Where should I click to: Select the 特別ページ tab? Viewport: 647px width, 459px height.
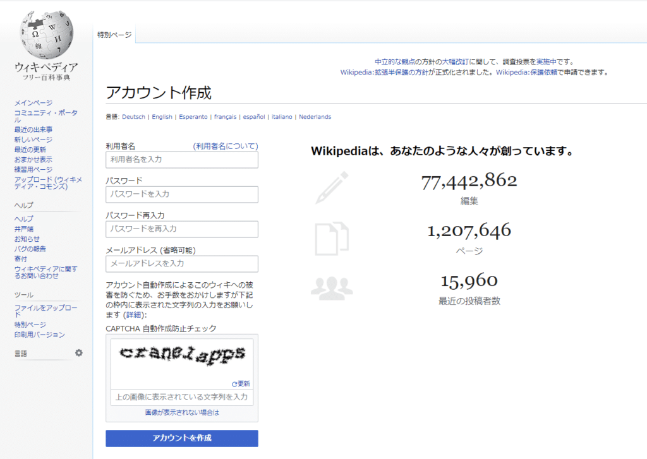pyautogui.click(x=114, y=35)
